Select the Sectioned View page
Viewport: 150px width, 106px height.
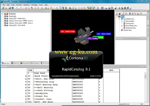[x=131, y=28]
